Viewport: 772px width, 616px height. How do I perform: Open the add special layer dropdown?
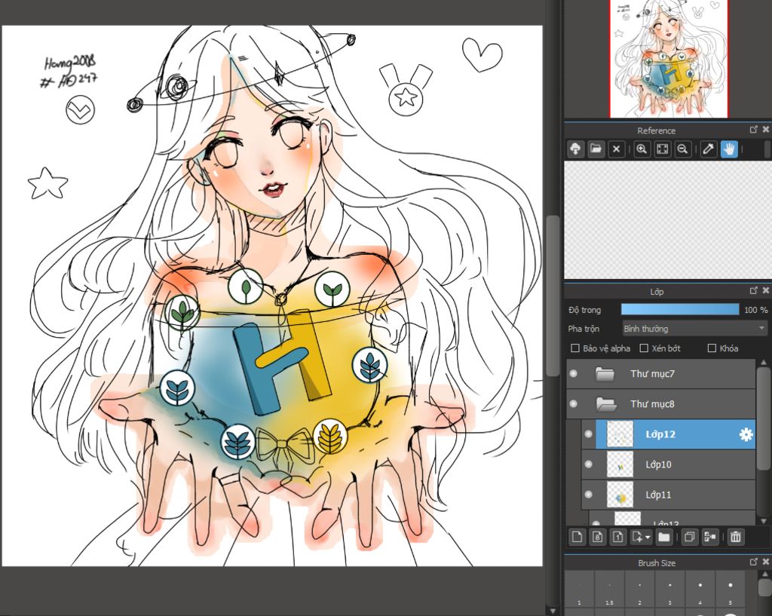click(x=641, y=537)
